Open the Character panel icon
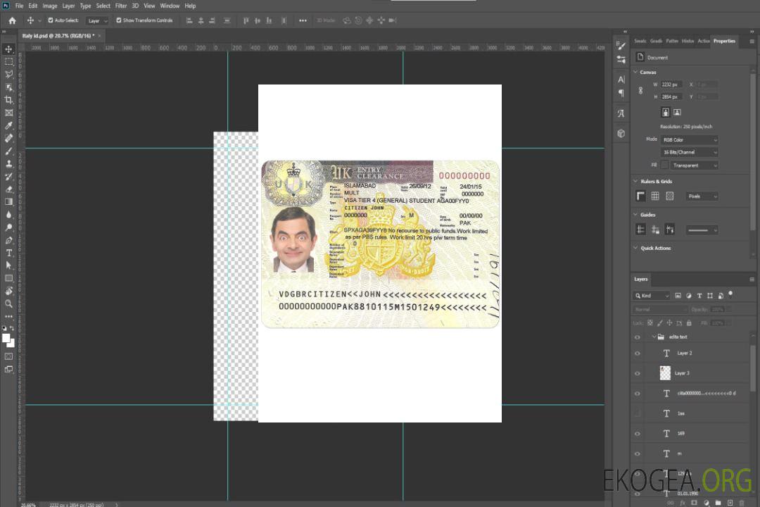 tap(621, 79)
